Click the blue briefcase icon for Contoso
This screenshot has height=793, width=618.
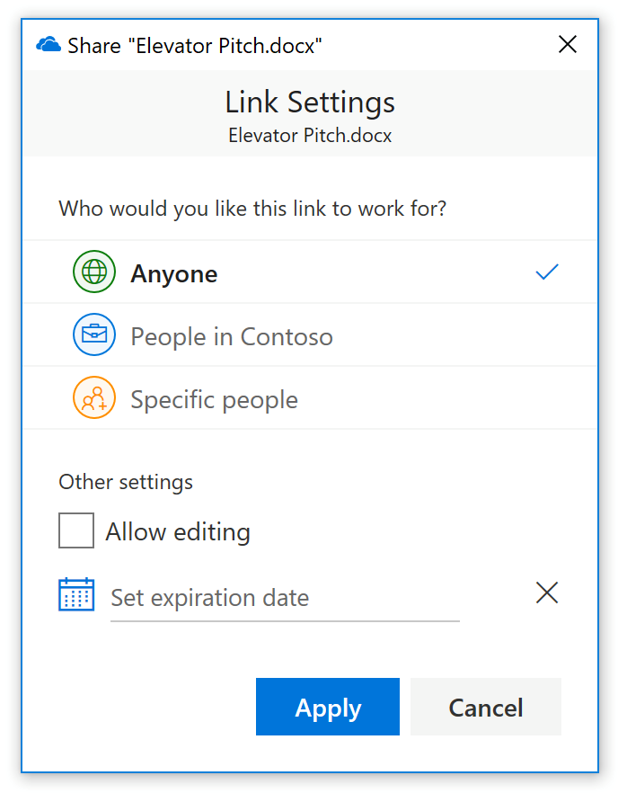(x=94, y=335)
